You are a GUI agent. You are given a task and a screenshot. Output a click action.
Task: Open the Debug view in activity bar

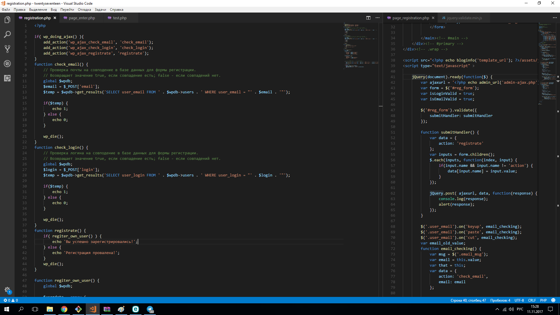pyautogui.click(x=7, y=64)
